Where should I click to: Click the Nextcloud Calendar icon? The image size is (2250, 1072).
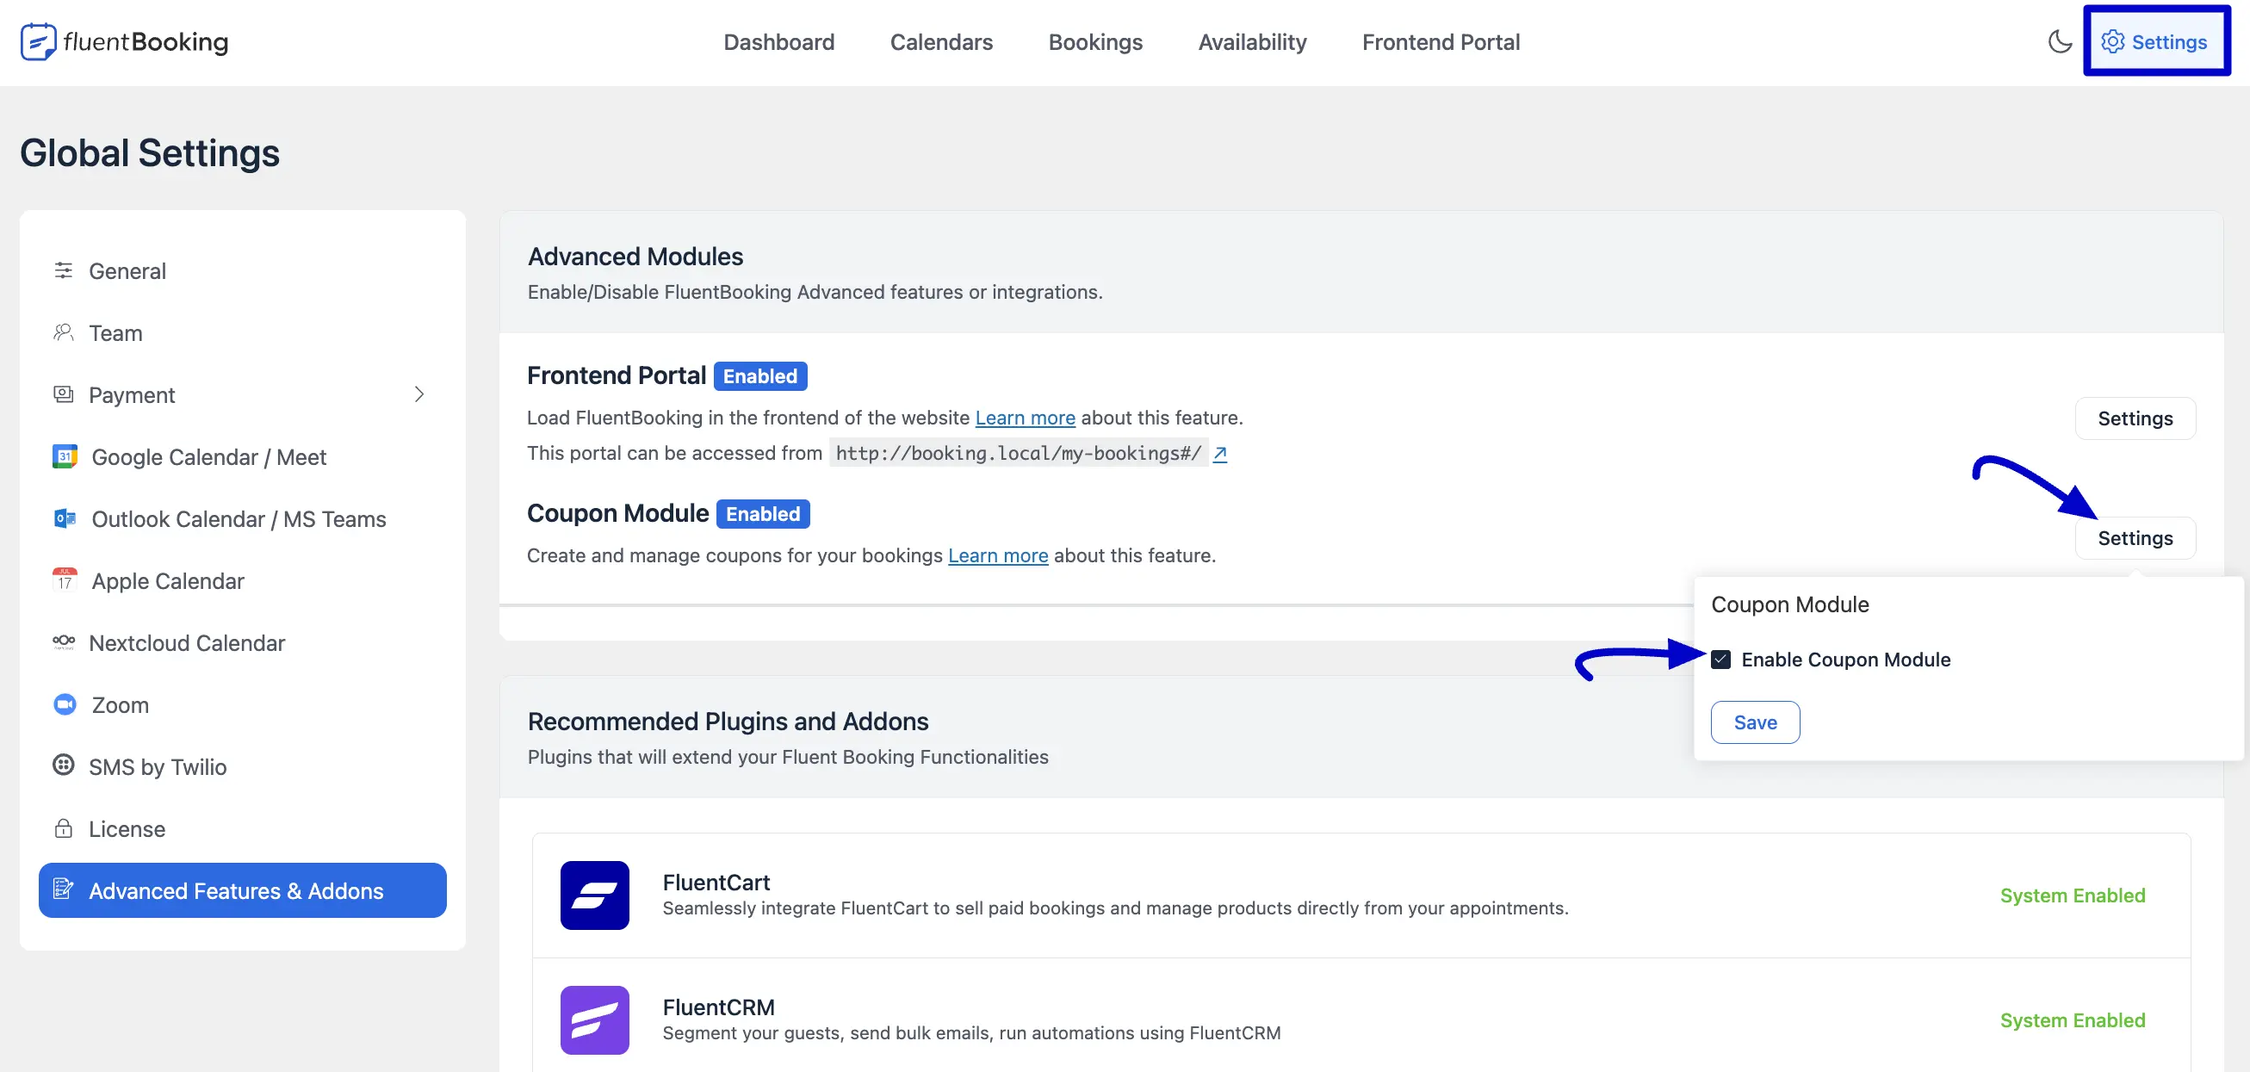pyautogui.click(x=64, y=642)
